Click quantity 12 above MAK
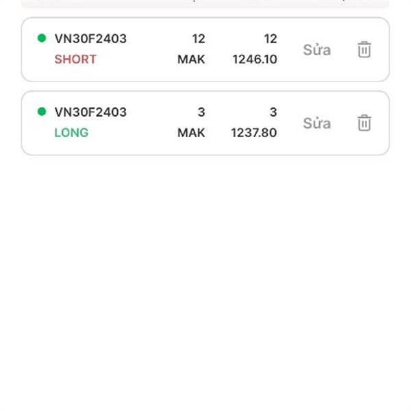This screenshot has width=411, height=411. pos(199,39)
